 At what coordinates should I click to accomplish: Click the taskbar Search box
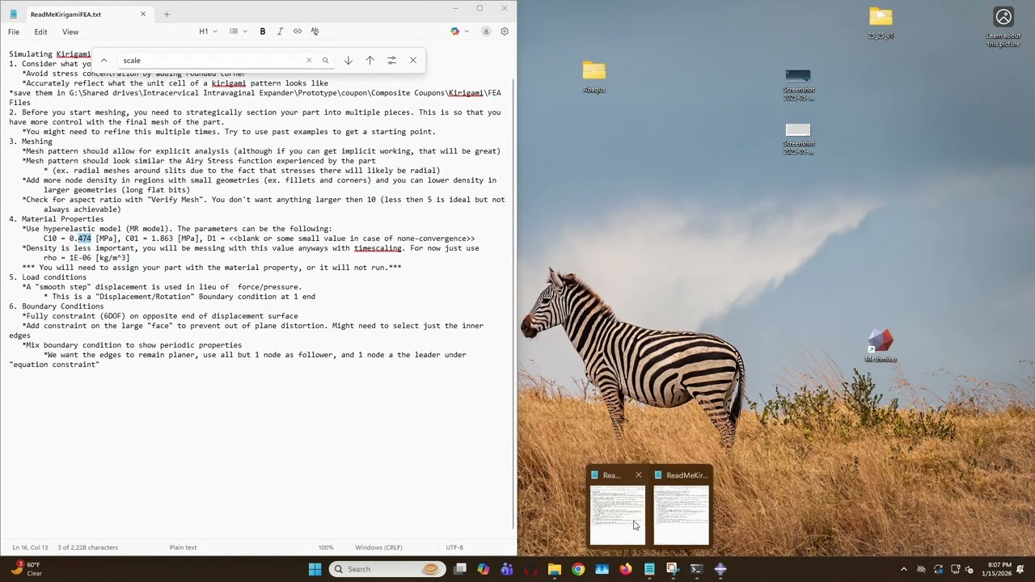tap(387, 569)
